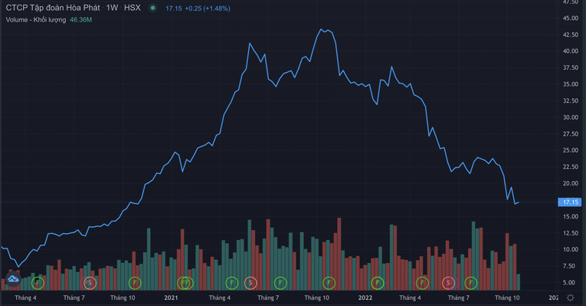The height and width of the screenshot is (306, 586).
Task: Click Tháng 4 label right after 2021
Action: point(220,298)
